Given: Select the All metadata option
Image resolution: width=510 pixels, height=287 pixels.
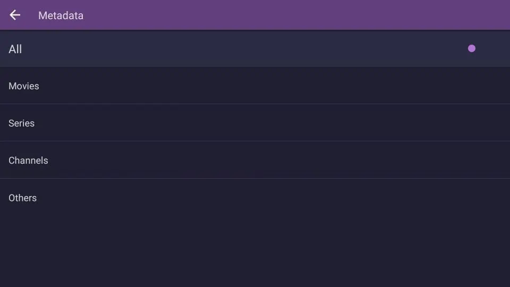Looking at the screenshot, I should point(255,49).
